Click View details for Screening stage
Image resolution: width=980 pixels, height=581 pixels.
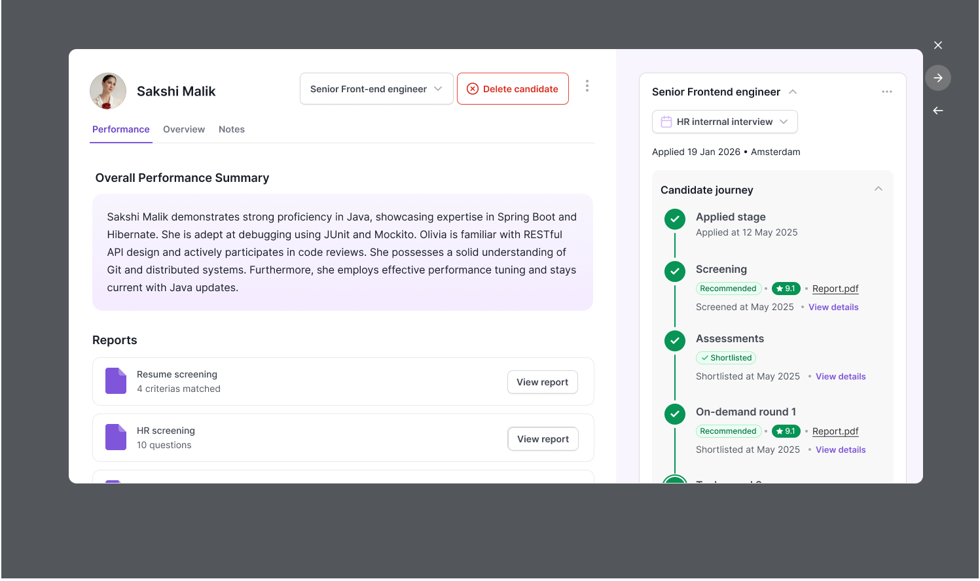click(x=833, y=308)
